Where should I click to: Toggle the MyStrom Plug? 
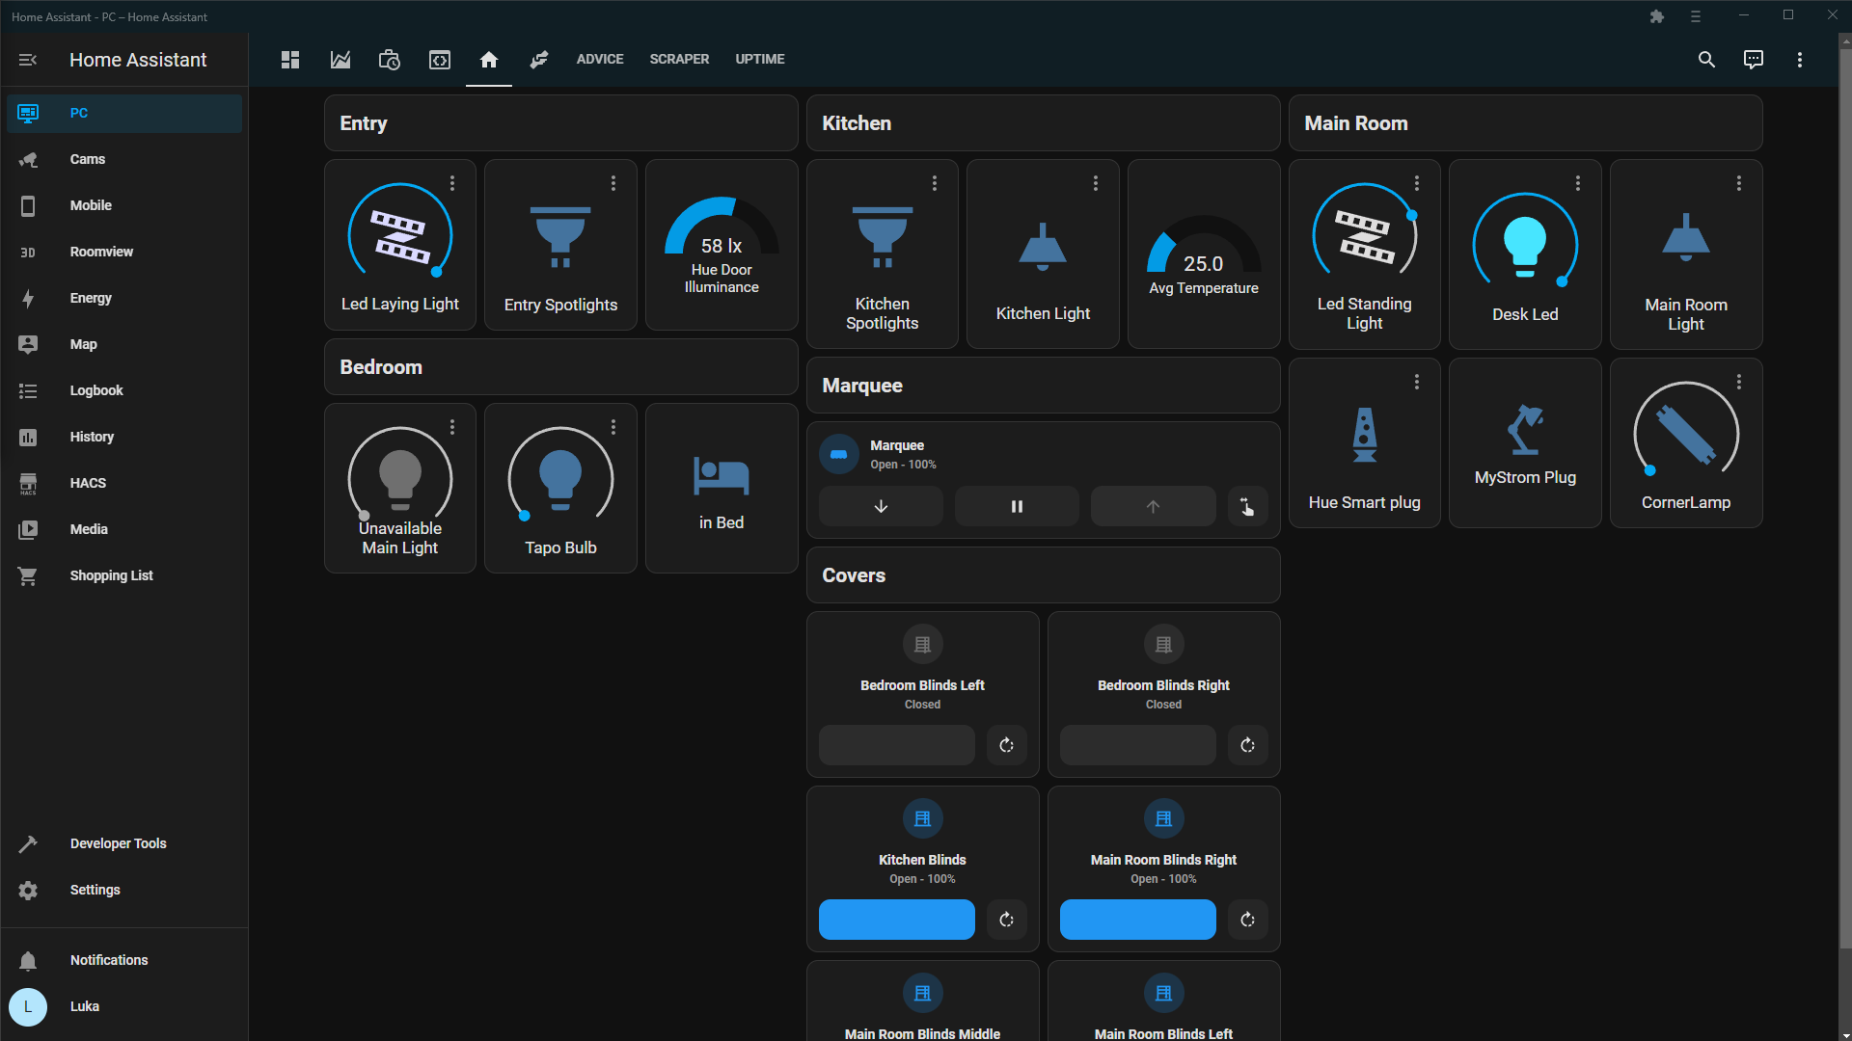[1524, 431]
